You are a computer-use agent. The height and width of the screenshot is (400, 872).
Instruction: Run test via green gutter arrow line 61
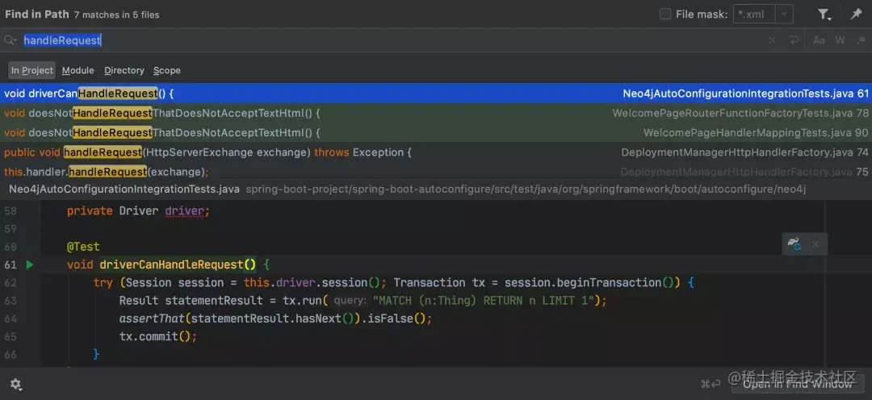tap(30, 265)
